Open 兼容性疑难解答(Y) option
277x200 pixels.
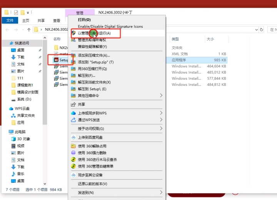(92, 47)
